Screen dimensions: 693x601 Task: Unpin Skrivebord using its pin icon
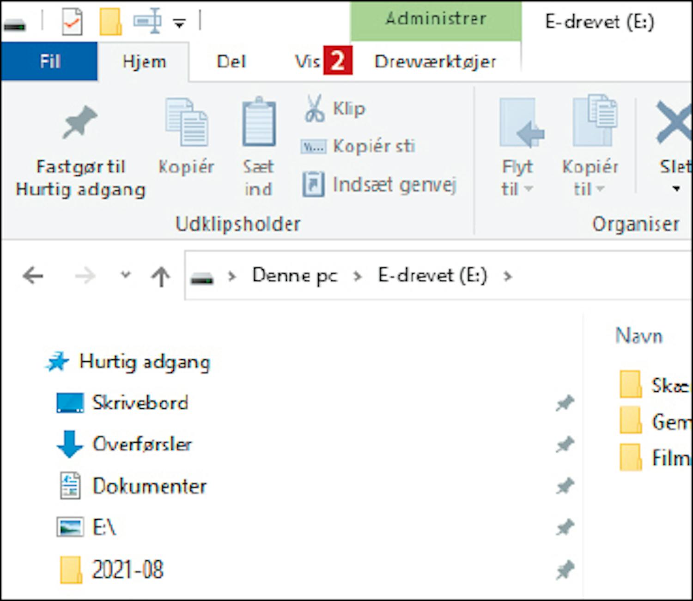[x=565, y=403]
